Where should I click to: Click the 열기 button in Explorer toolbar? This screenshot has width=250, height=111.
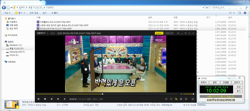19,13
